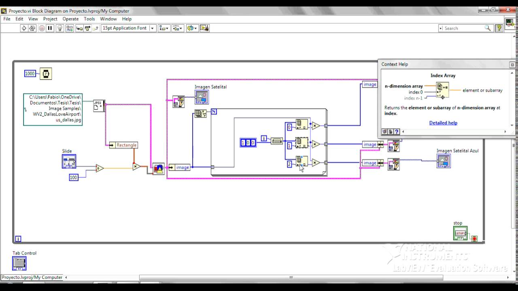Select the Index Array node wired to 1
This screenshot has width=518, height=291.
[302, 143]
